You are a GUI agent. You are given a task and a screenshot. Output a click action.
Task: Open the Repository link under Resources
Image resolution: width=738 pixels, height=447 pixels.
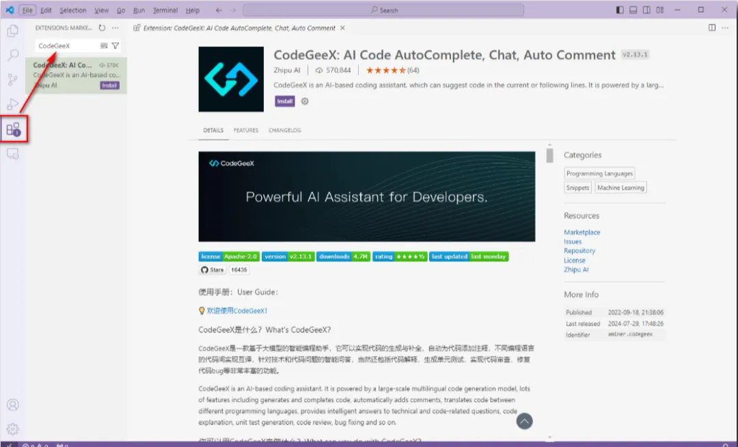point(579,250)
